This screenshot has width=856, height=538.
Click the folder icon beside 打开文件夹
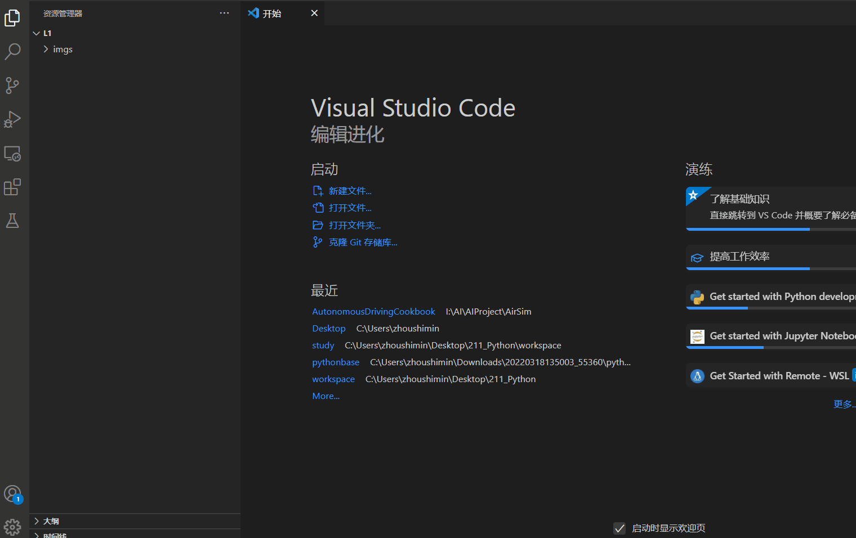[318, 225]
